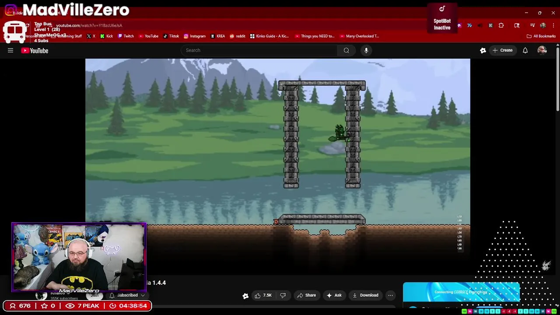The image size is (560, 315).
Task: Click the '355K subscribers' text
Action: [64, 298]
